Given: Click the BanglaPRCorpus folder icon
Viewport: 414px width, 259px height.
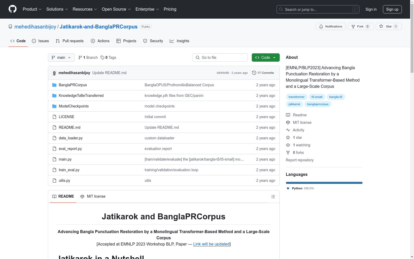Looking at the screenshot, I should (54, 85).
